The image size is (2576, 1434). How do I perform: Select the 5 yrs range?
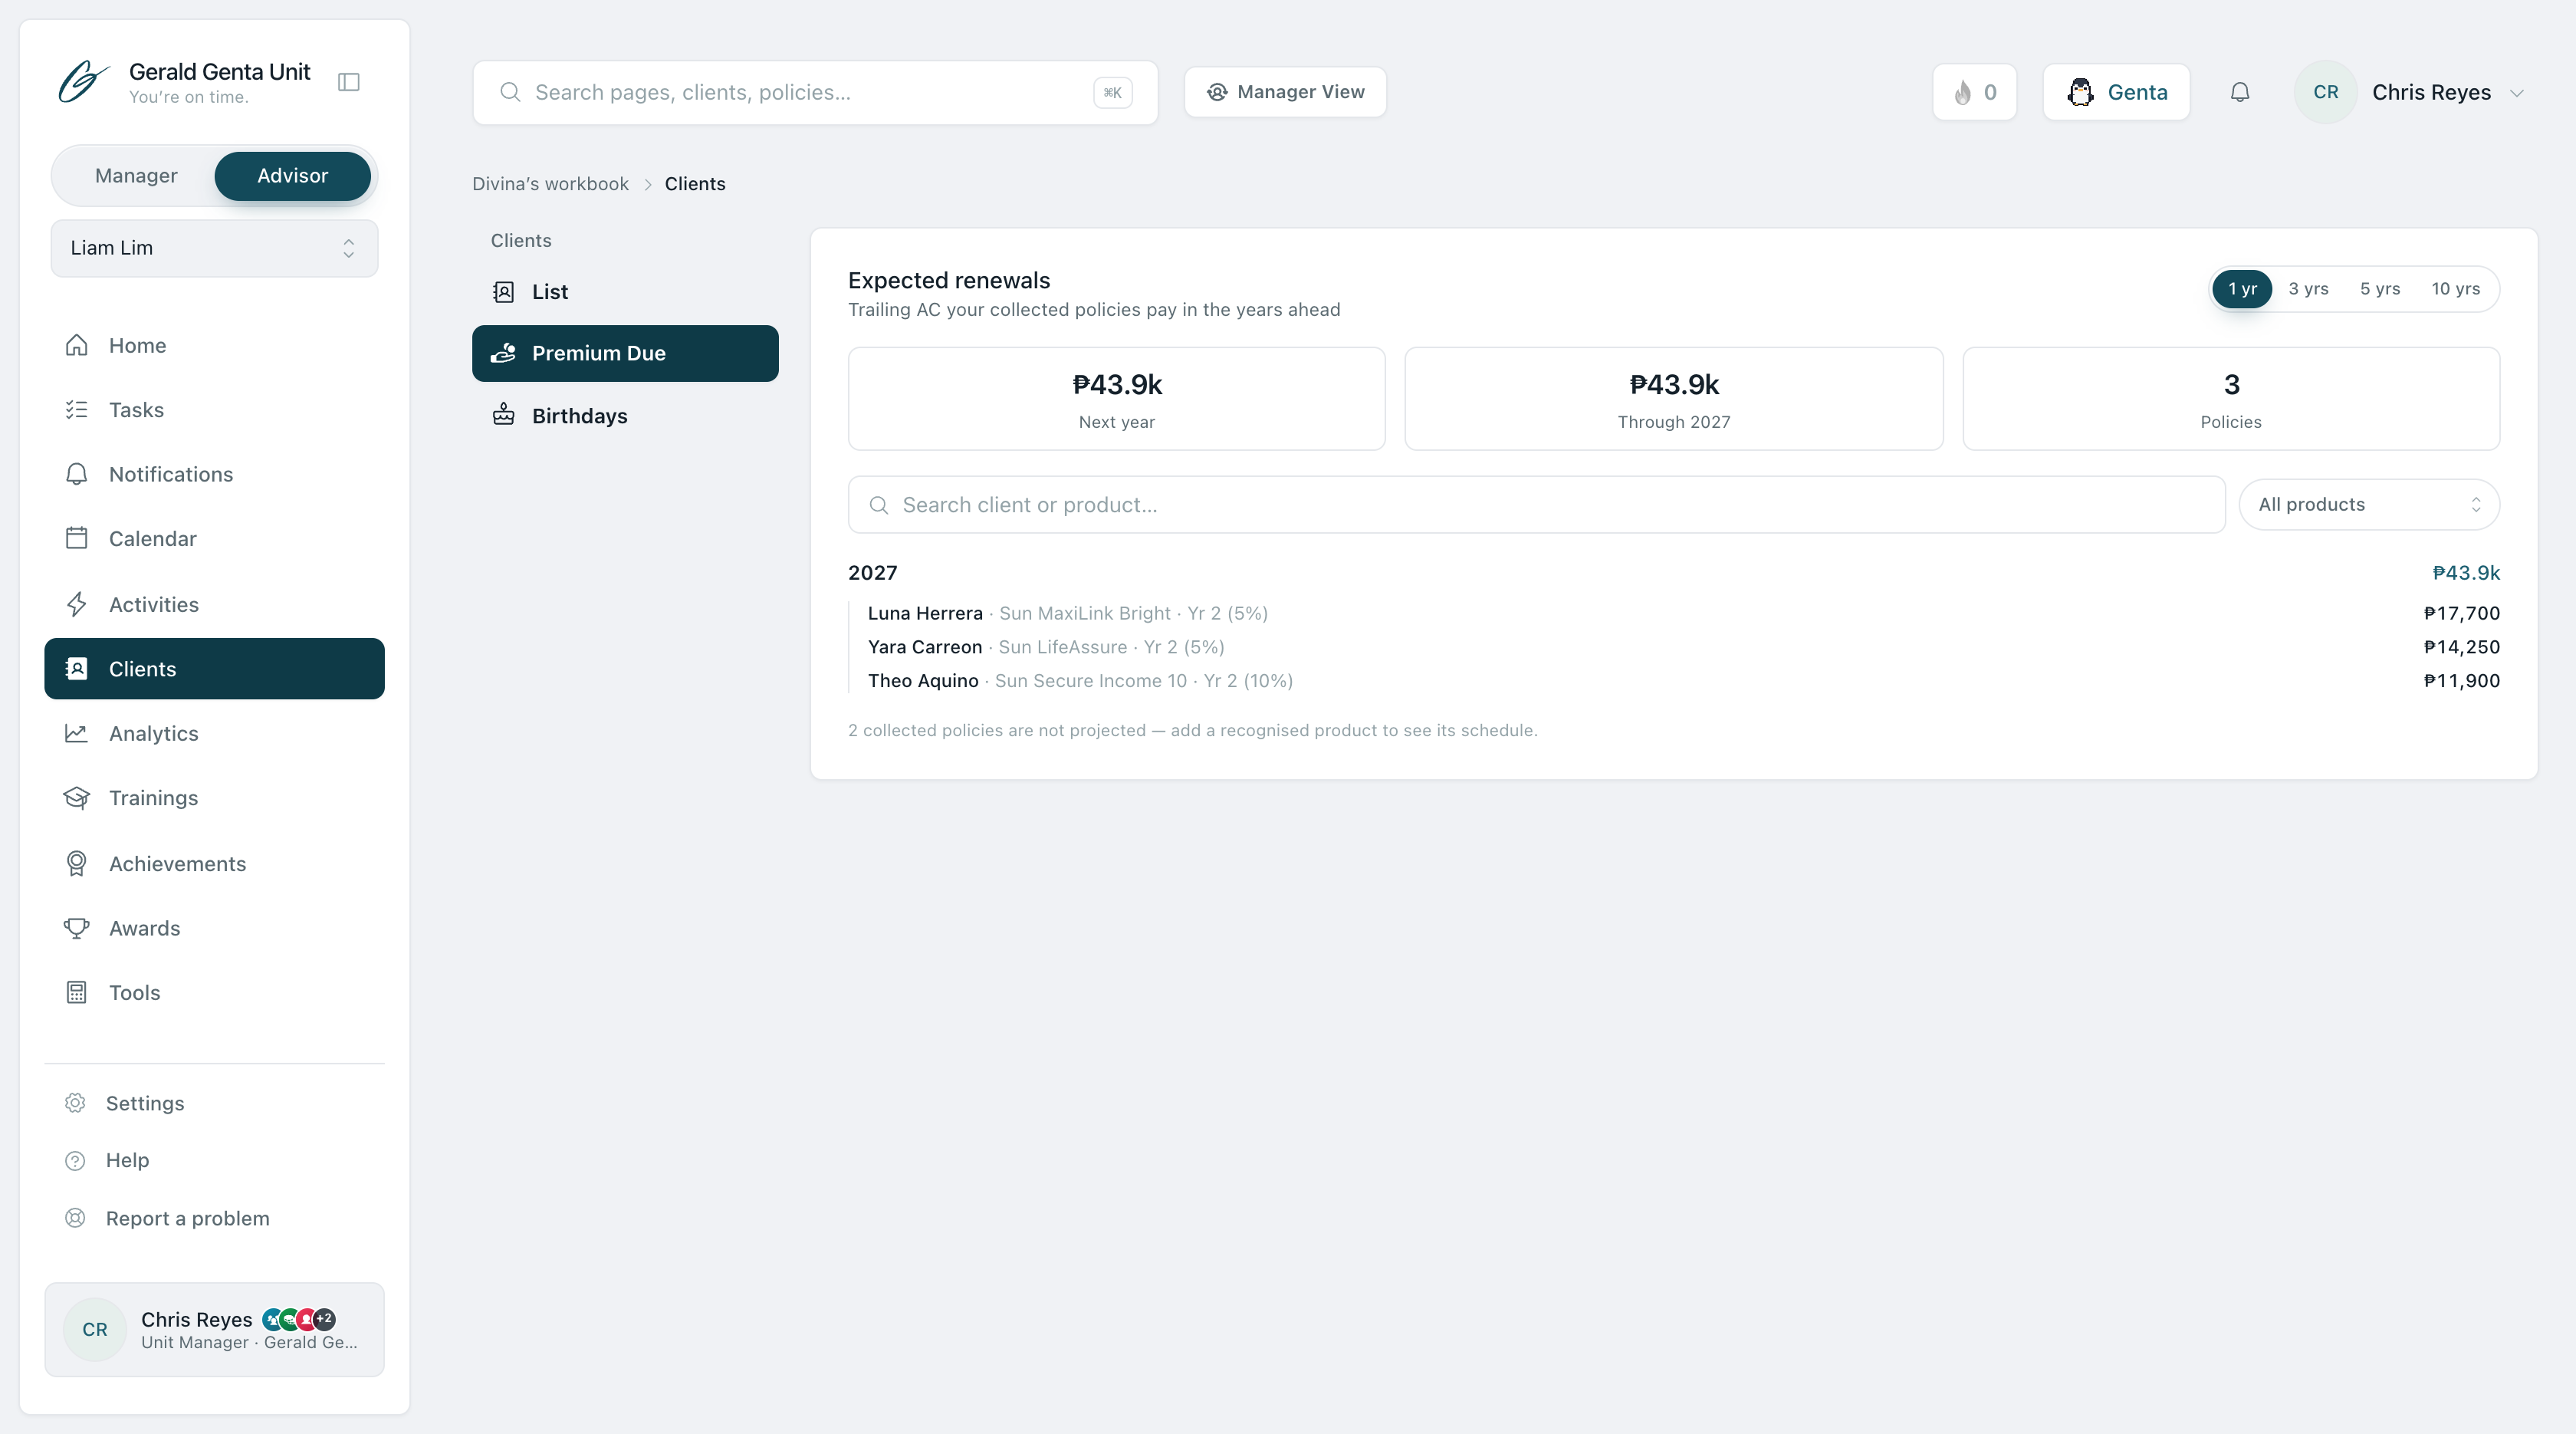[x=2380, y=289]
